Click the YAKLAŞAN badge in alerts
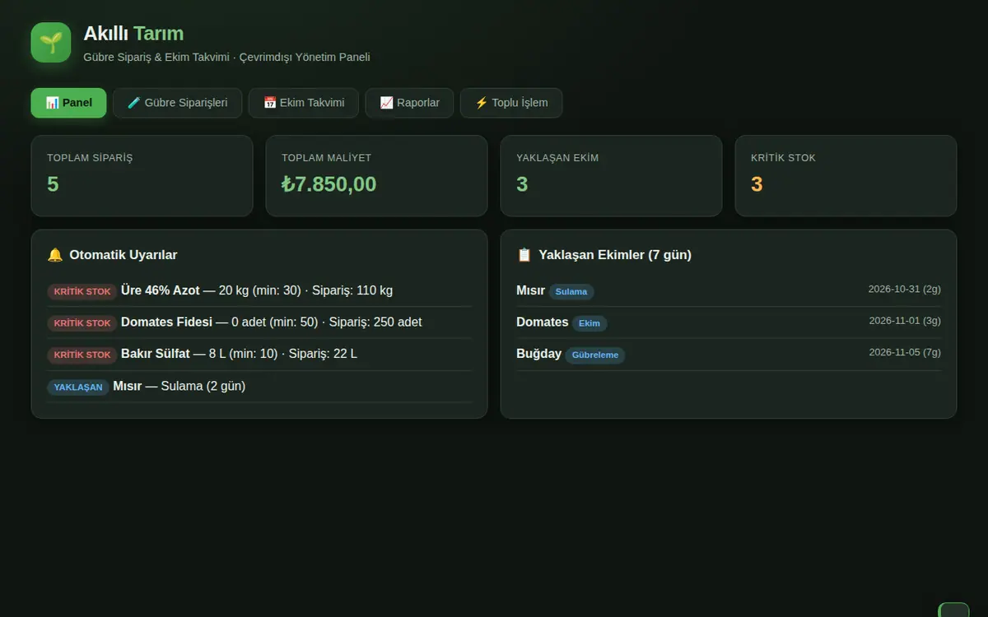The image size is (988, 617). coord(78,387)
